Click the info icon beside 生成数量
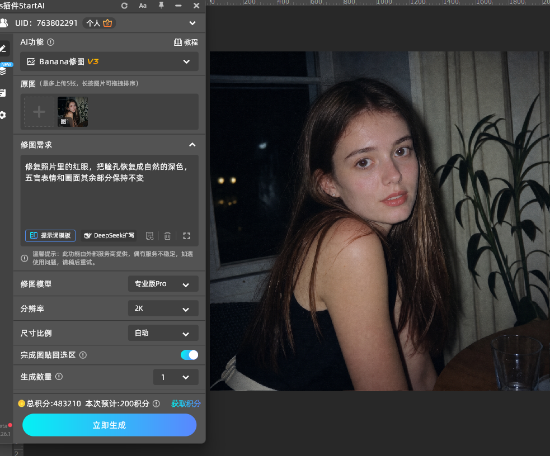The height and width of the screenshot is (456, 550). point(59,377)
